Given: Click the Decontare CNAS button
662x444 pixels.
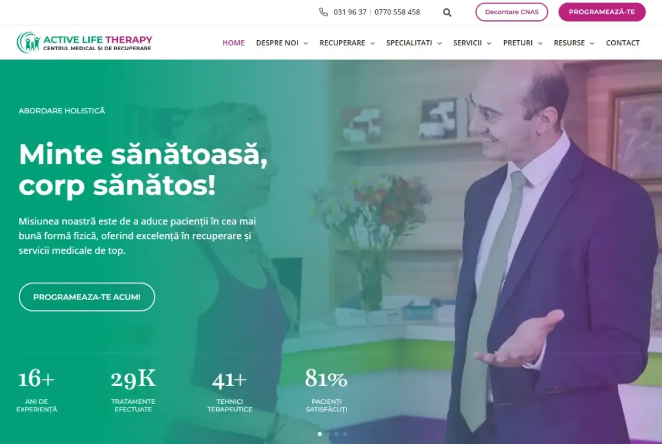Looking at the screenshot, I should (x=512, y=12).
